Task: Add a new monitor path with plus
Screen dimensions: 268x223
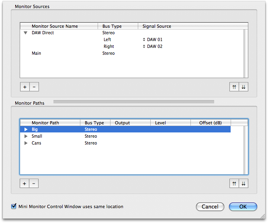Action: click(x=25, y=184)
